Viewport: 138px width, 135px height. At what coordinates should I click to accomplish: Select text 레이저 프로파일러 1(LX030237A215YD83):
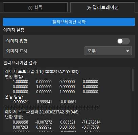point(42,71)
